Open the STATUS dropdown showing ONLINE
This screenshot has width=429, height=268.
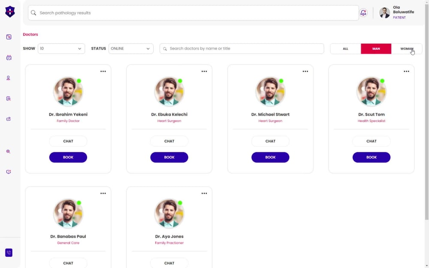131,48
